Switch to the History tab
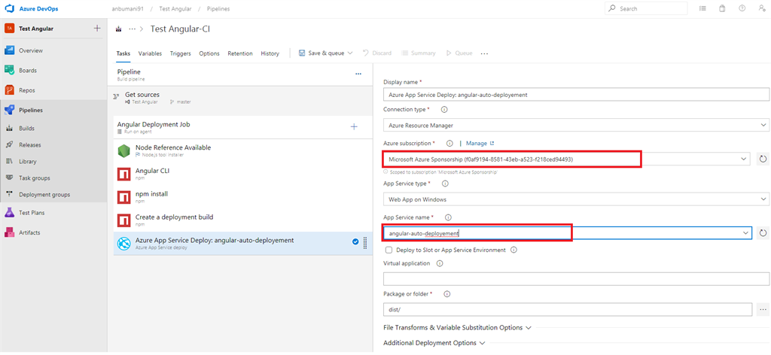The height and width of the screenshot is (355, 771). (x=270, y=53)
